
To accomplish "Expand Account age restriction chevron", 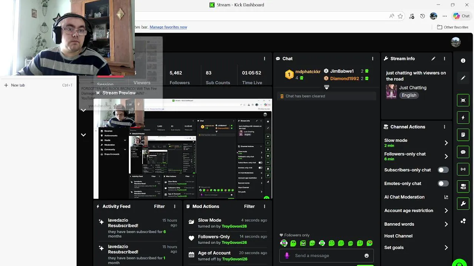I will click(446, 211).
